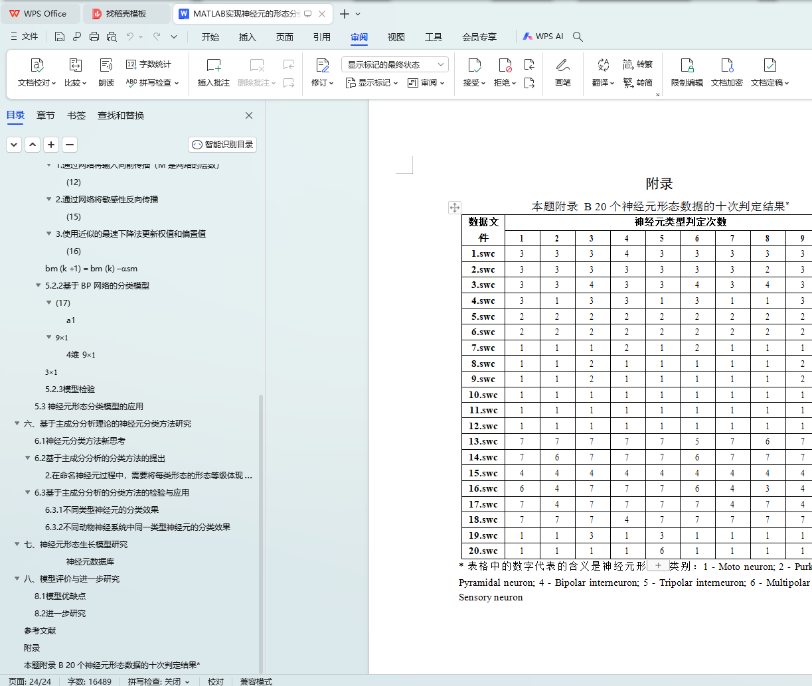
Task: Open the 文档校对 proofreading tool
Action: point(37,72)
